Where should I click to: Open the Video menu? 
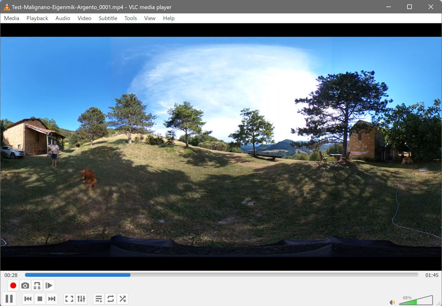[84, 18]
